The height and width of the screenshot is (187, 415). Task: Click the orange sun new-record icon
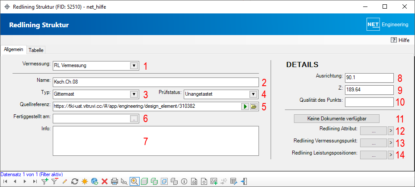tap(85, 181)
